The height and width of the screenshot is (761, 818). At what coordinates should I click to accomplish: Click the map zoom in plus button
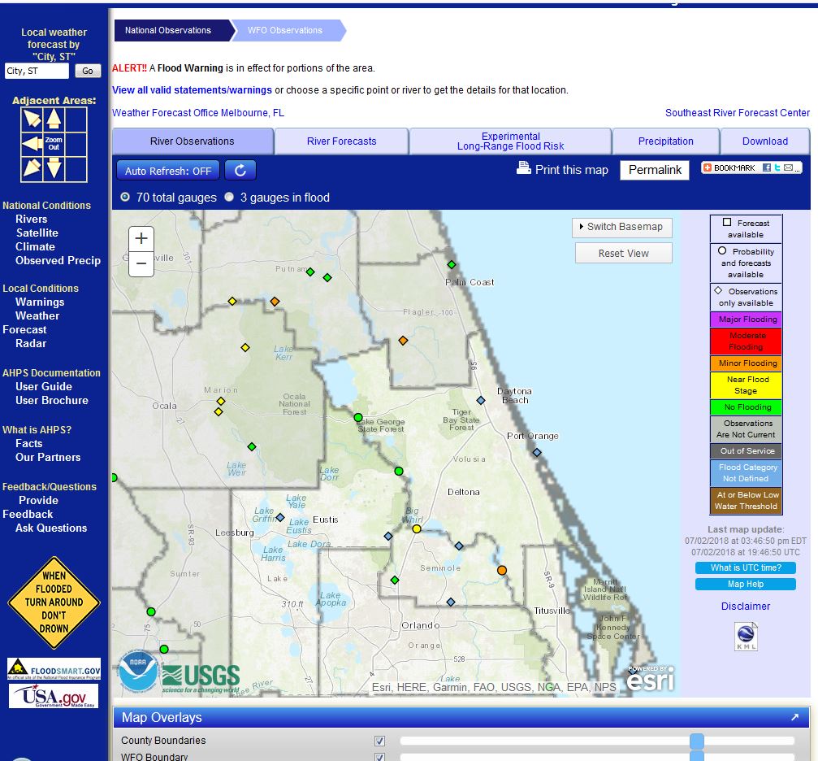(141, 238)
